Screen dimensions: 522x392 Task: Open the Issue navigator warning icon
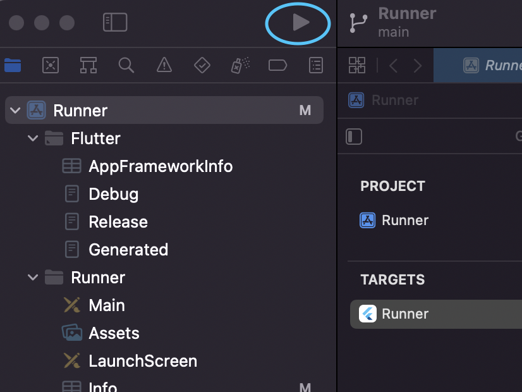164,65
